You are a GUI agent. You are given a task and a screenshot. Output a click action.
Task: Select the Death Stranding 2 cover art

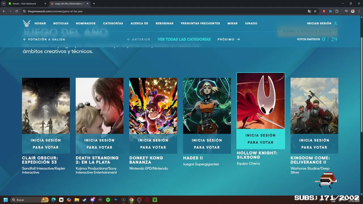tap(100, 106)
